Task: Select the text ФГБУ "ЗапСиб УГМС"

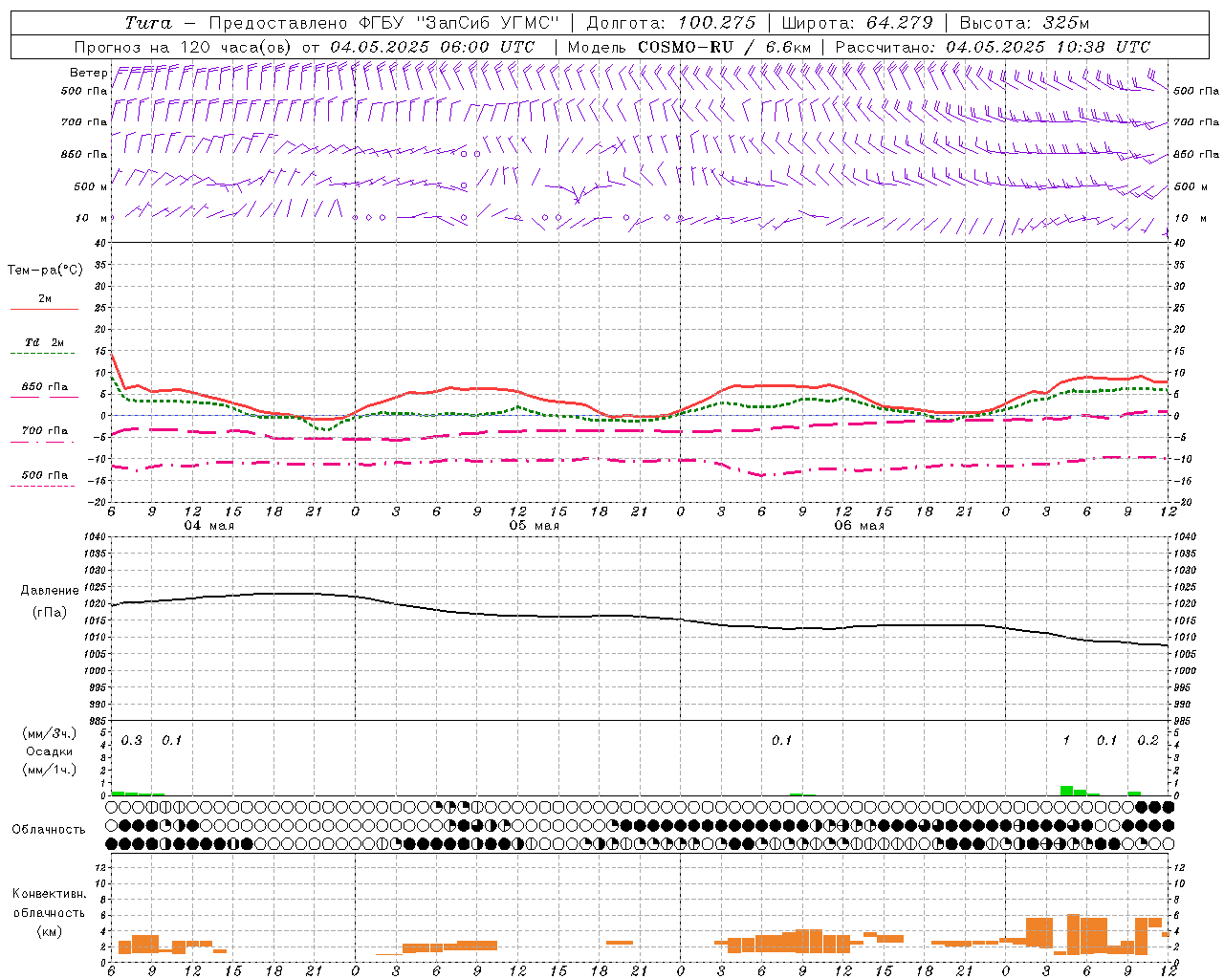Action: point(460,23)
